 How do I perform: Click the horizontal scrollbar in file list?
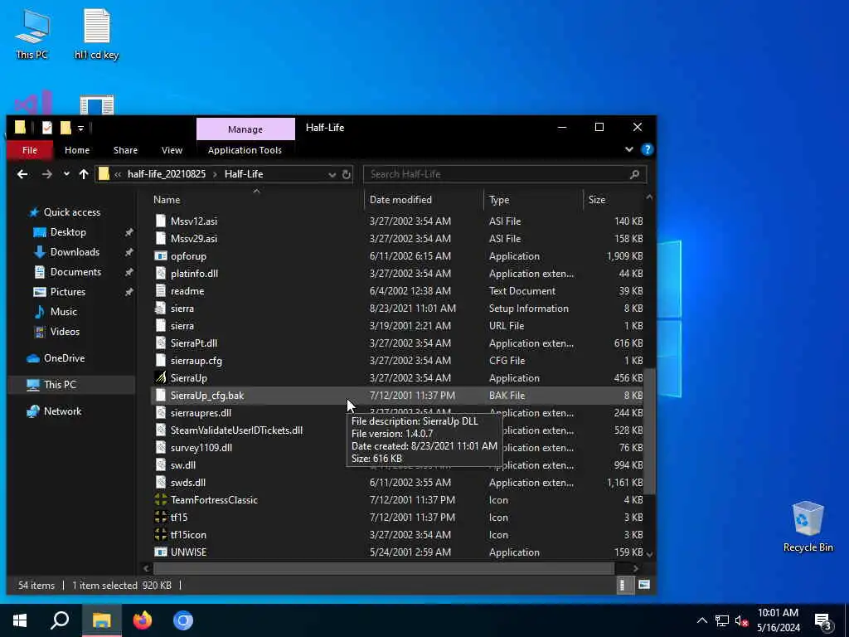click(x=383, y=568)
